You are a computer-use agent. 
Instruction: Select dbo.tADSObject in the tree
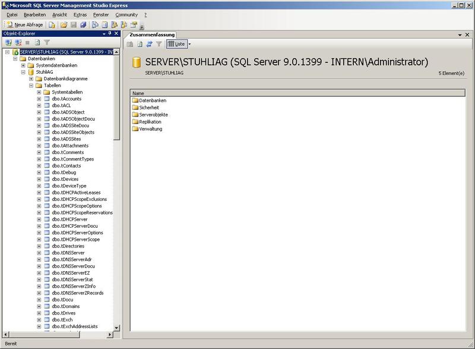tap(68, 112)
